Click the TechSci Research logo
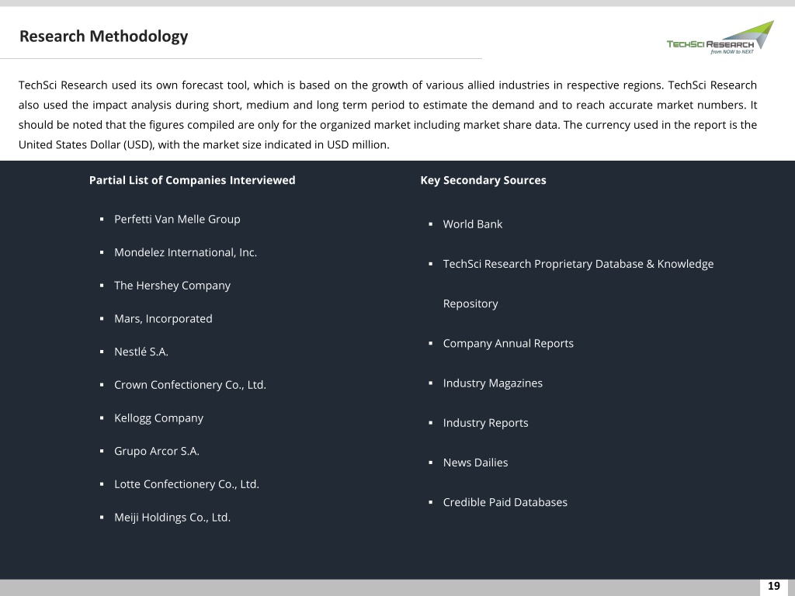The height and width of the screenshot is (596, 795). click(720, 38)
